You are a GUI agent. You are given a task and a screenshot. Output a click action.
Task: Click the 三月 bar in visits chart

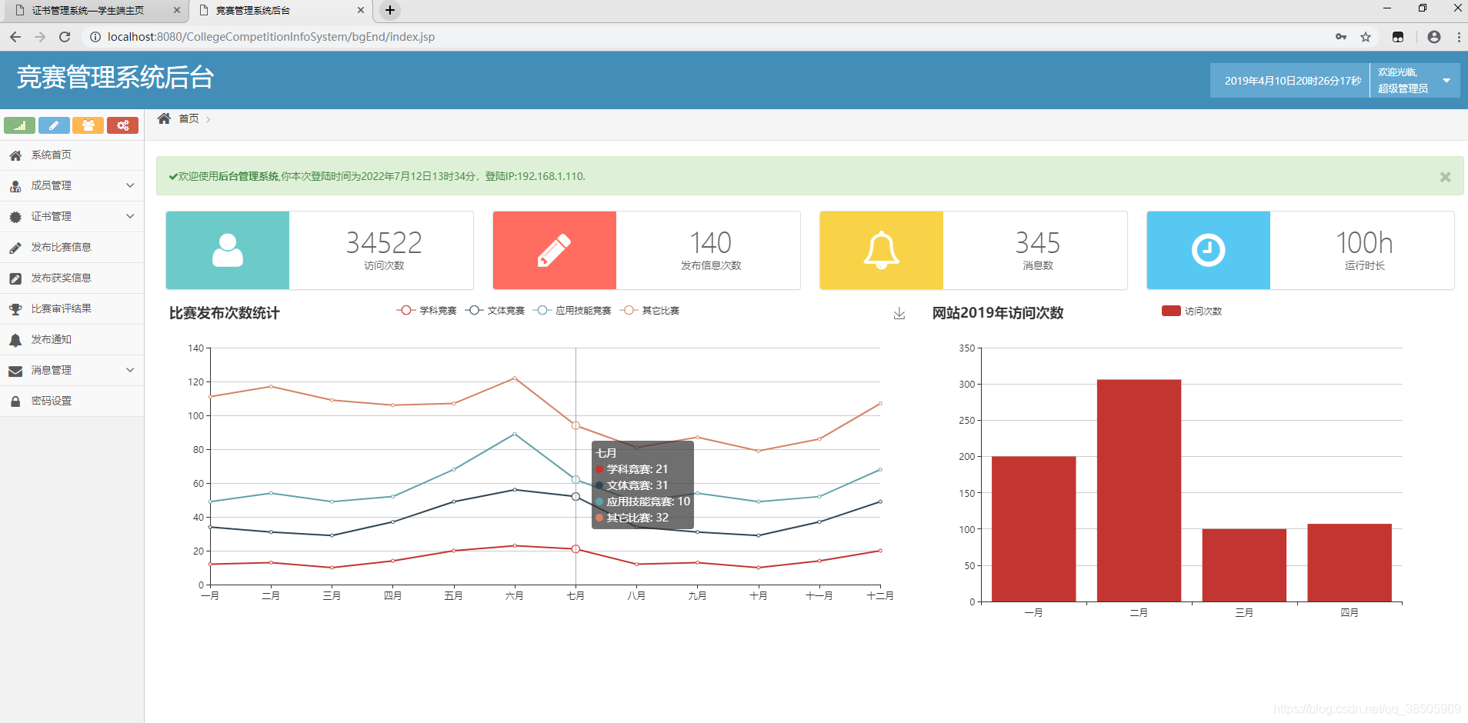coord(1244,565)
